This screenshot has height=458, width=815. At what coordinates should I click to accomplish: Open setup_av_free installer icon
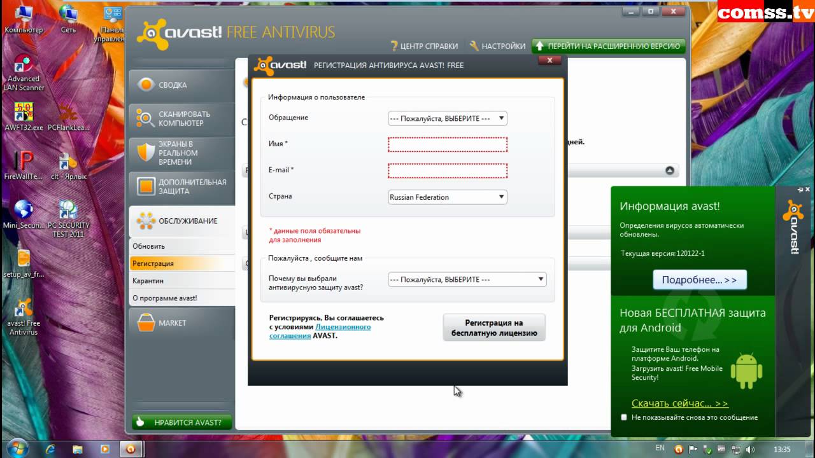24,263
